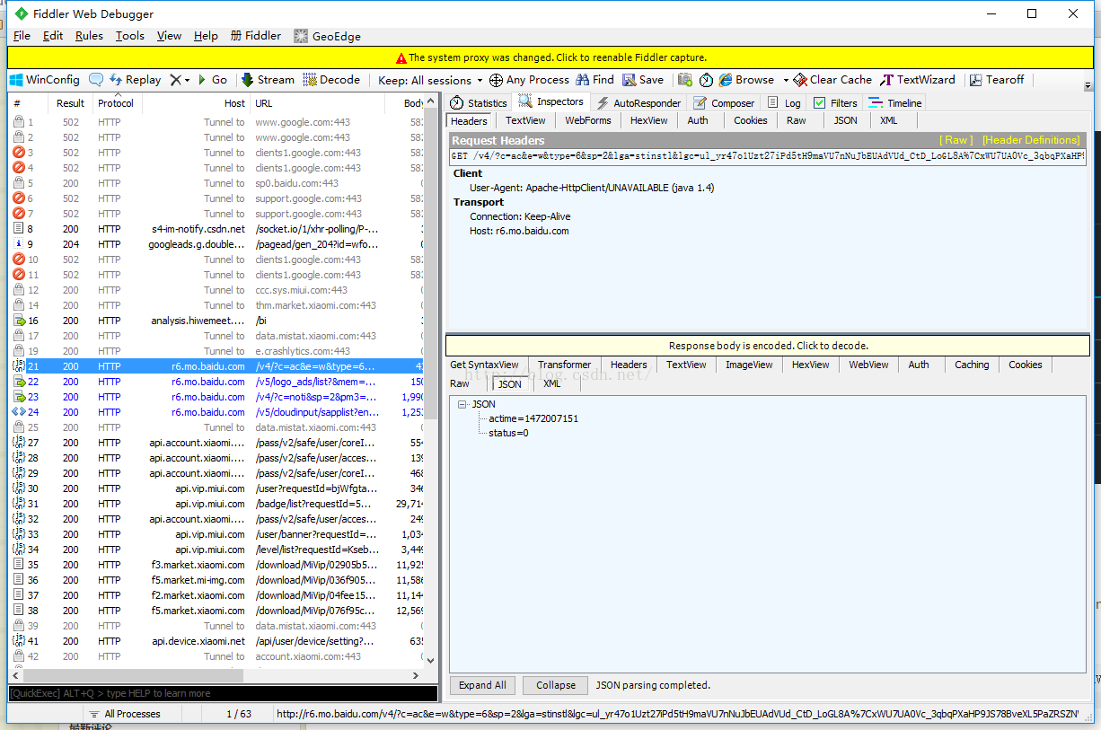Open Find sessions binoculars tool
This screenshot has height=730, width=1101.
[595, 80]
